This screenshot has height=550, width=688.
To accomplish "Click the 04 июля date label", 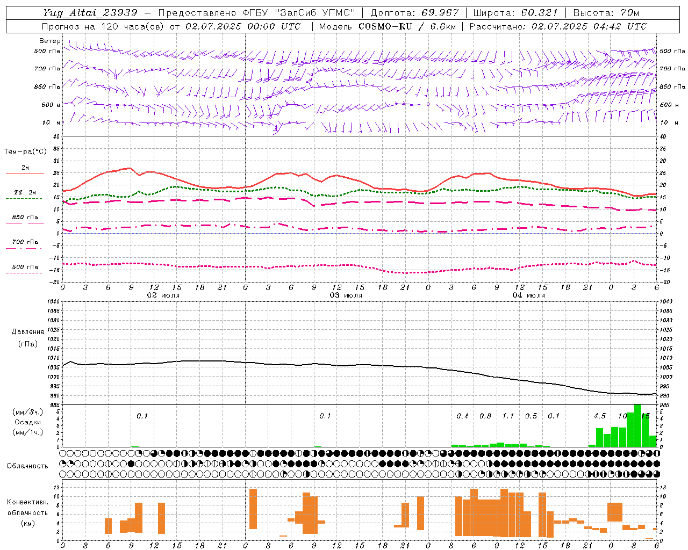I will coord(529,295).
